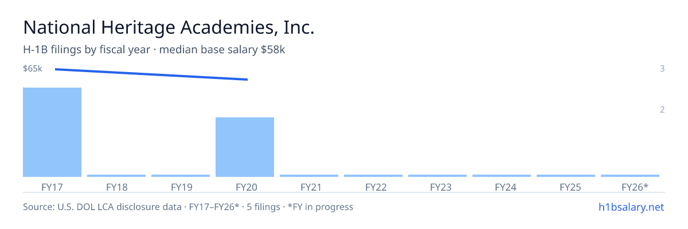Click the right axis value 2
Viewport: 688px width, 229px height.
pos(662,110)
